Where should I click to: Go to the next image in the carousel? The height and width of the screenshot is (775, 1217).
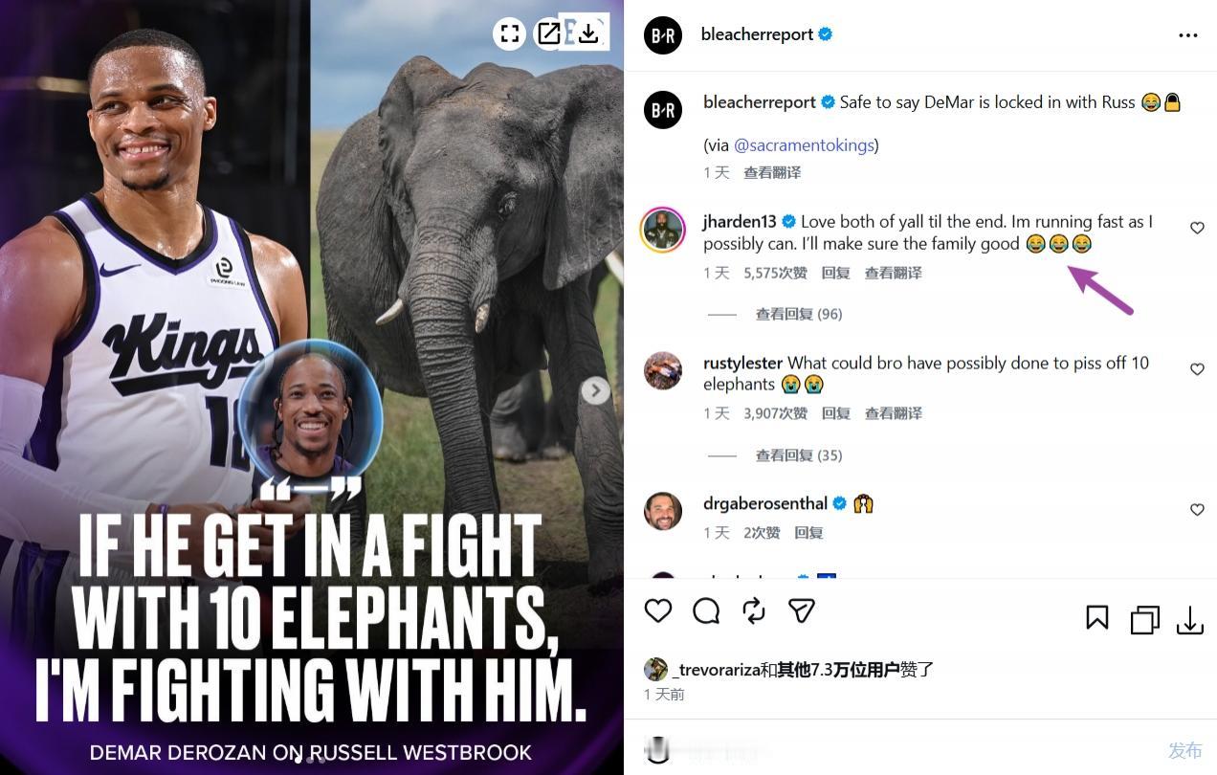[595, 390]
